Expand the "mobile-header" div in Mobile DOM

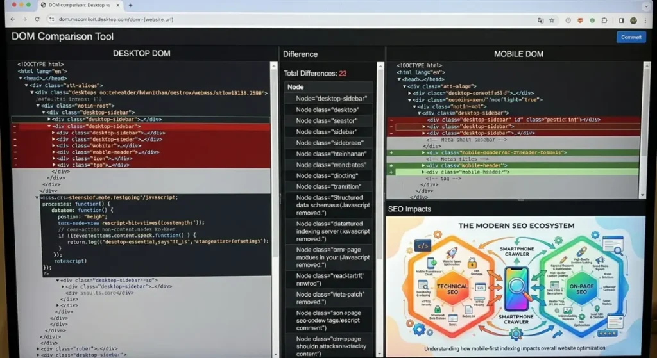pos(423,166)
